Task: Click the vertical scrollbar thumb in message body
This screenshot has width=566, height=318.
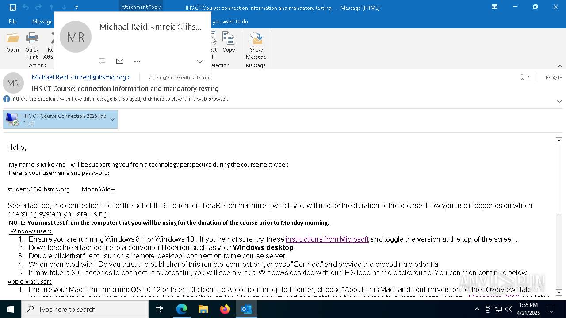Action: tap(559, 179)
